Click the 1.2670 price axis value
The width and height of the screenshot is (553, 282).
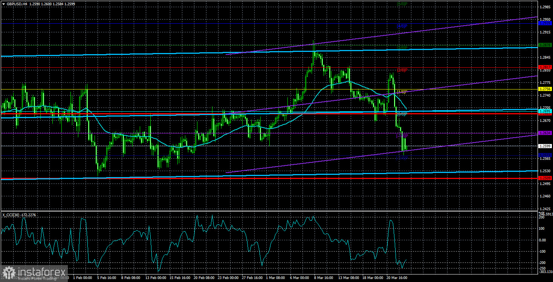545,121
